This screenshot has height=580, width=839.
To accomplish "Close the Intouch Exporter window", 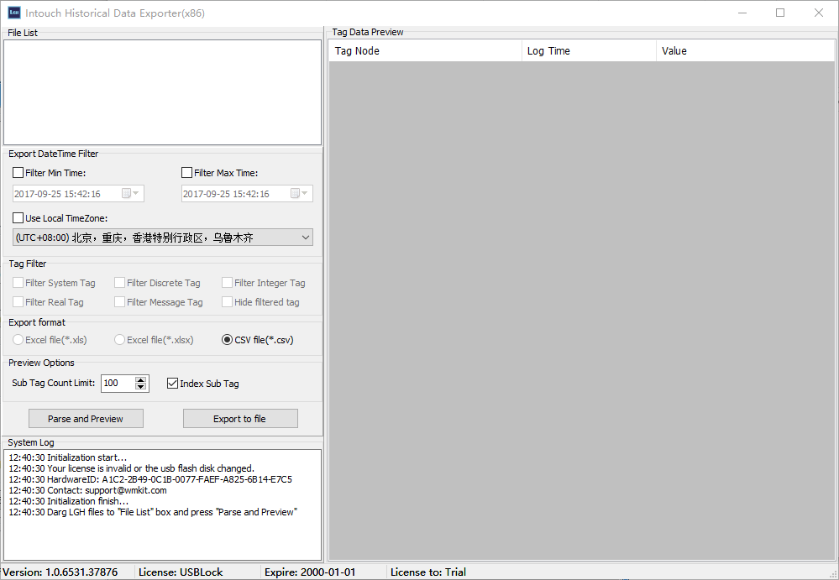I will click(819, 13).
